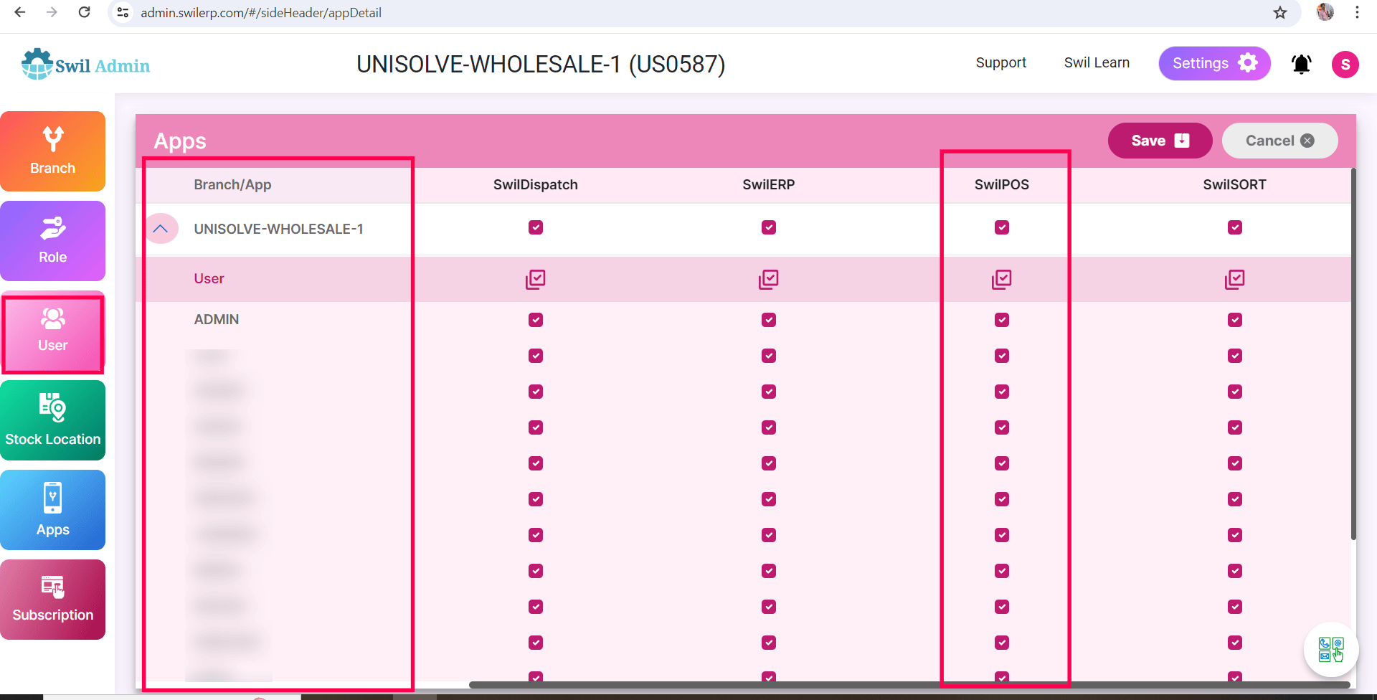The width and height of the screenshot is (1377, 700).
Task: Open the Stock Location sidebar tile
Action: coord(53,420)
